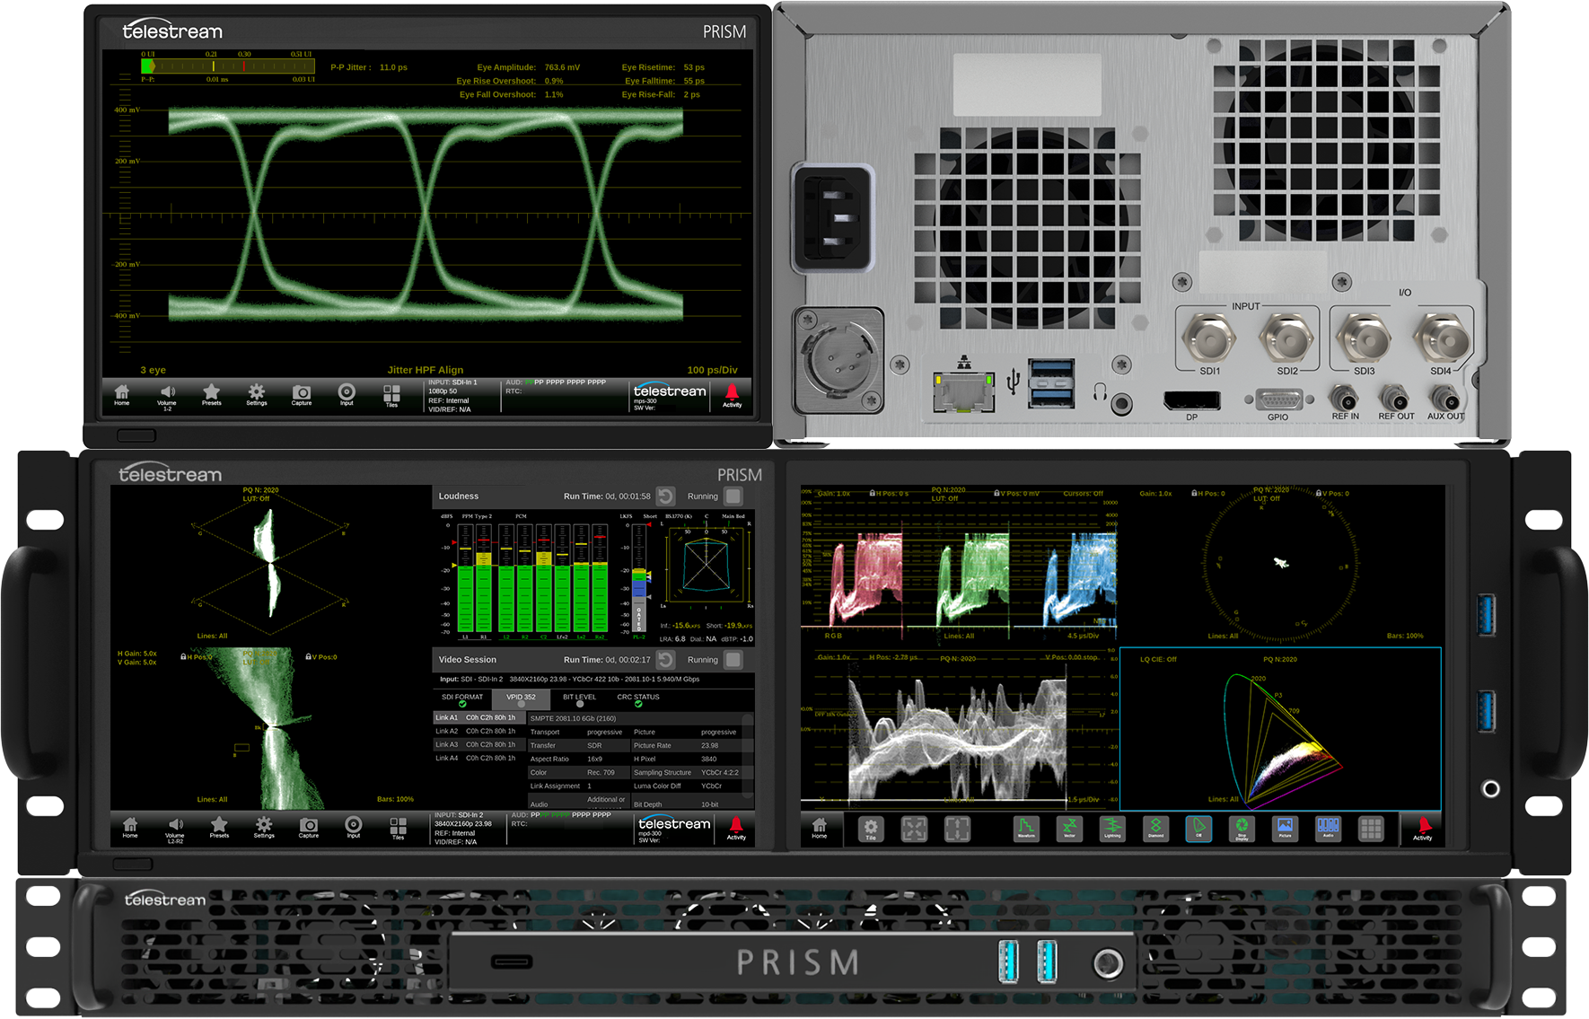Click the Tile gear icon
This screenshot has height=1019, width=1589.
pos(871,829)
